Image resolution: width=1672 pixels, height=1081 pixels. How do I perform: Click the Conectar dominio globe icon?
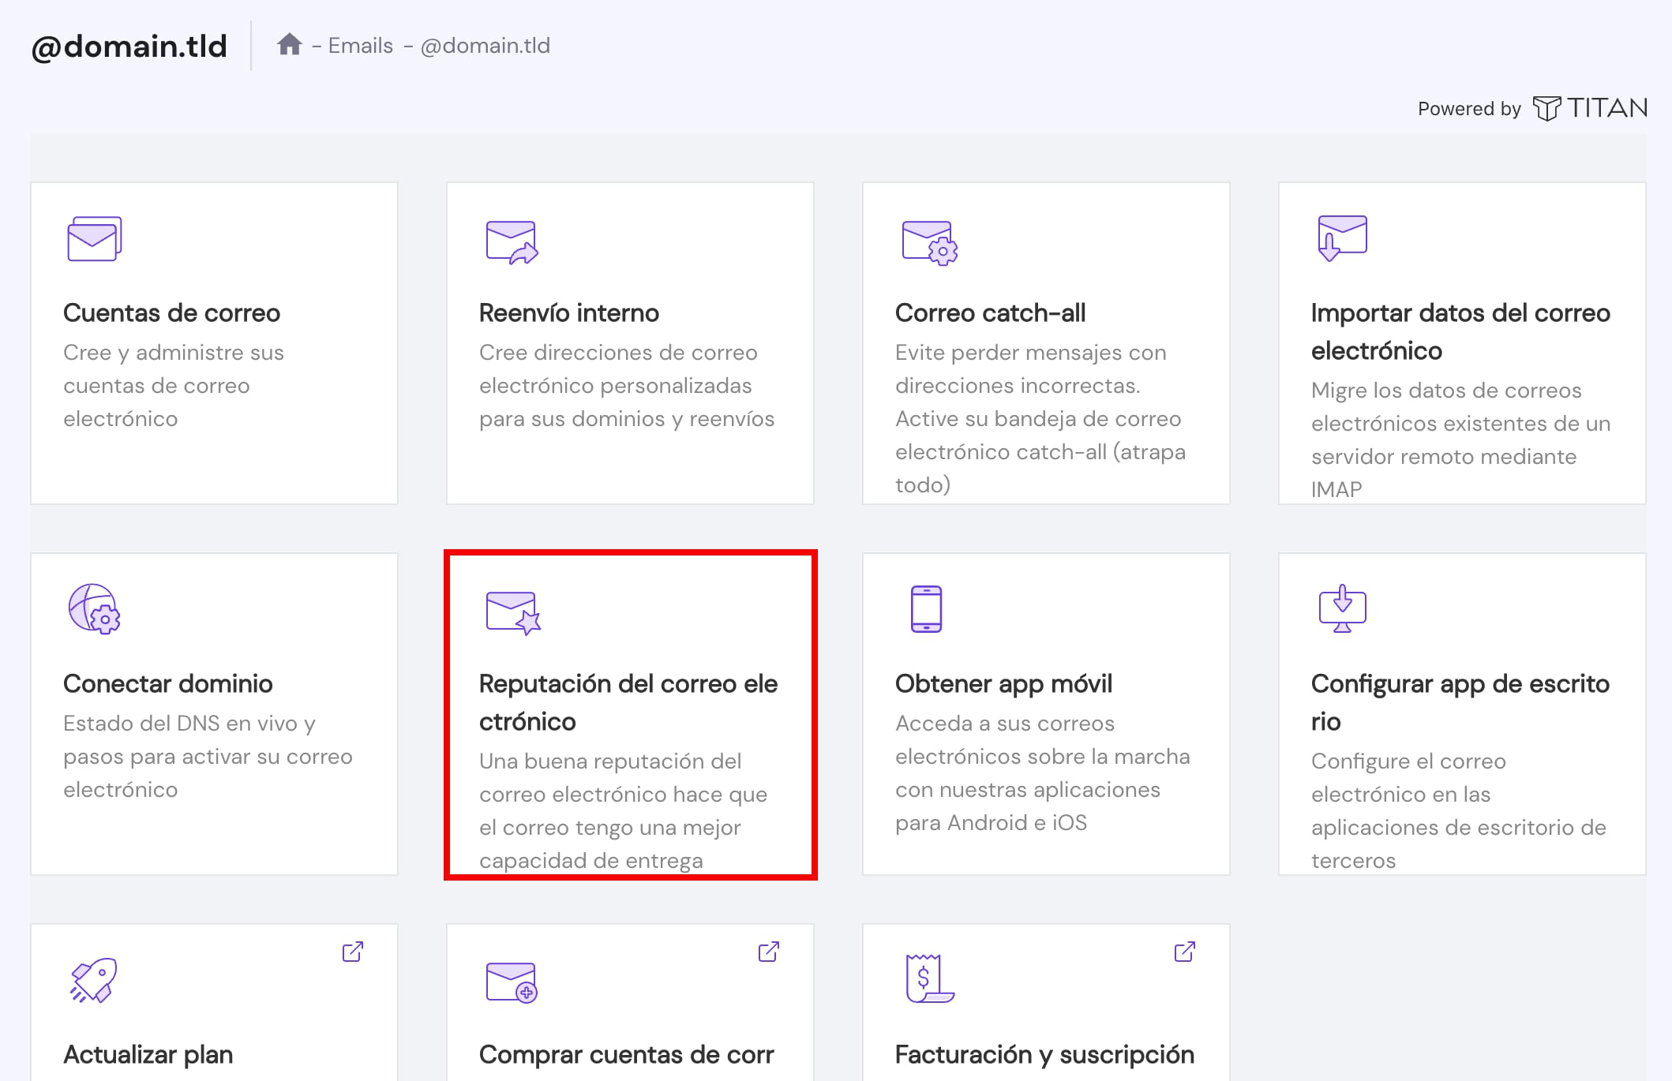coord(94,608)
